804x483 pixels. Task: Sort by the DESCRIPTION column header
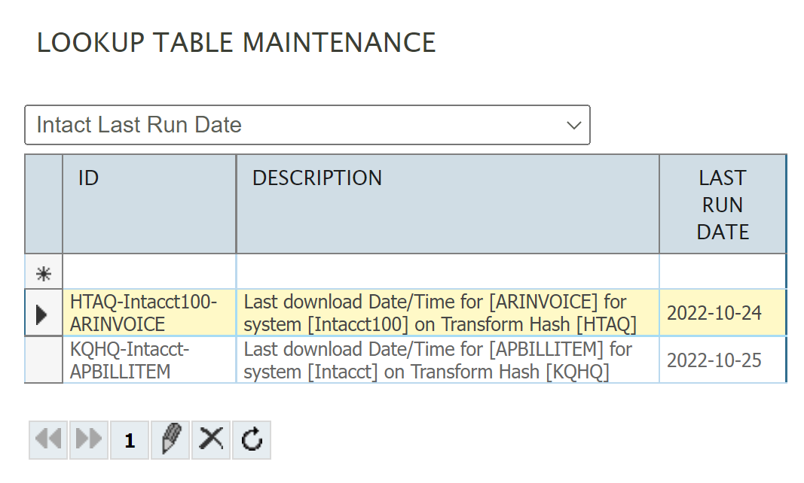point(448,204)
